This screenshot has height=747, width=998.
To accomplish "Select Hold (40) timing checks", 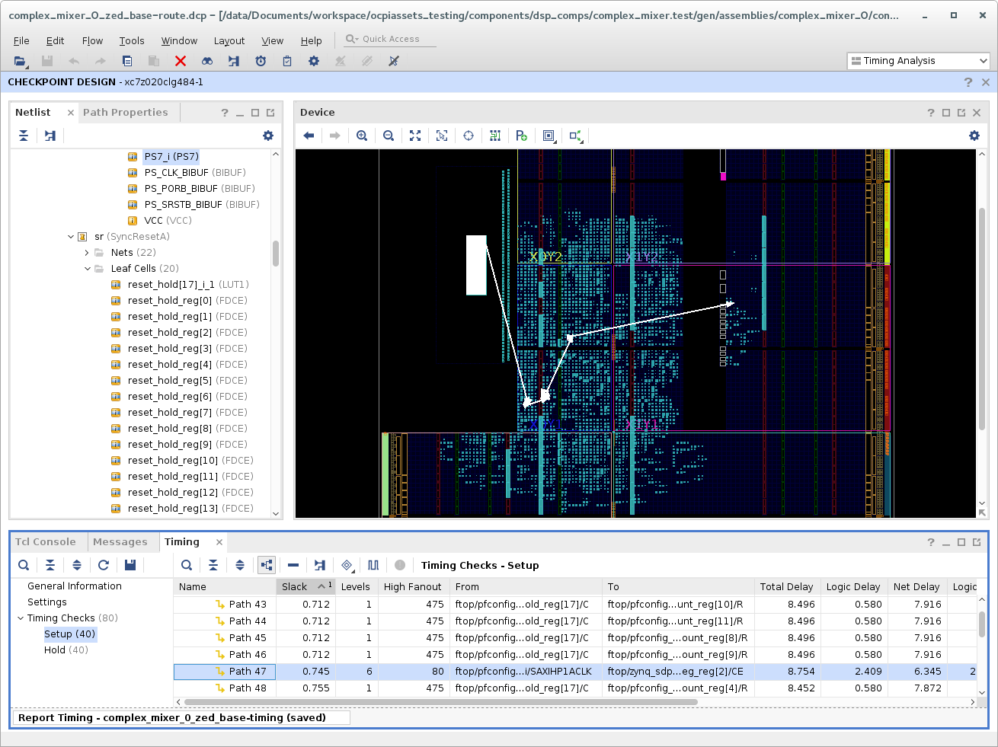I will click(x=66, y=650).
